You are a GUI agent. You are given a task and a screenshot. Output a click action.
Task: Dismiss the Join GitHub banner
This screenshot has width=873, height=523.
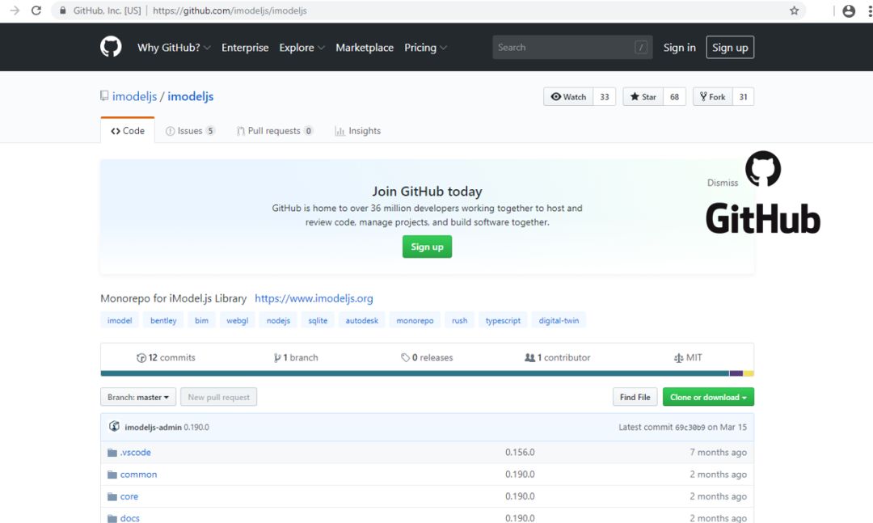pos(722,183)
